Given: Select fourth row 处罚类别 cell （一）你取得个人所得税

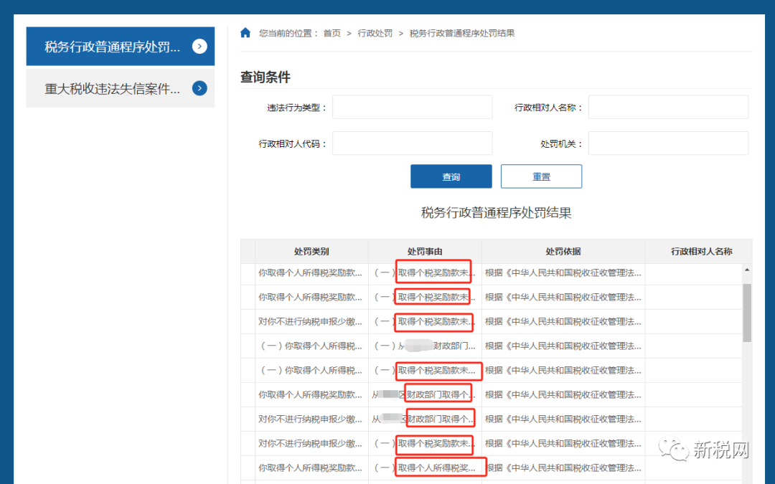Looking at the screenshot, I should 311,346.
